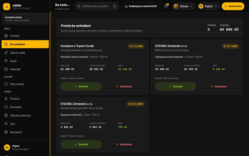Click the keyboard shortcut K badge in search
The width and height of the screenshot is (249, 156).
[115, 6]
